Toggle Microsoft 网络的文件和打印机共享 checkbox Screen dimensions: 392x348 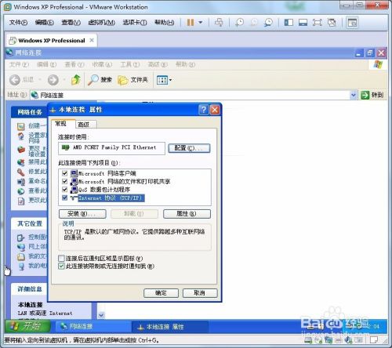65,181
